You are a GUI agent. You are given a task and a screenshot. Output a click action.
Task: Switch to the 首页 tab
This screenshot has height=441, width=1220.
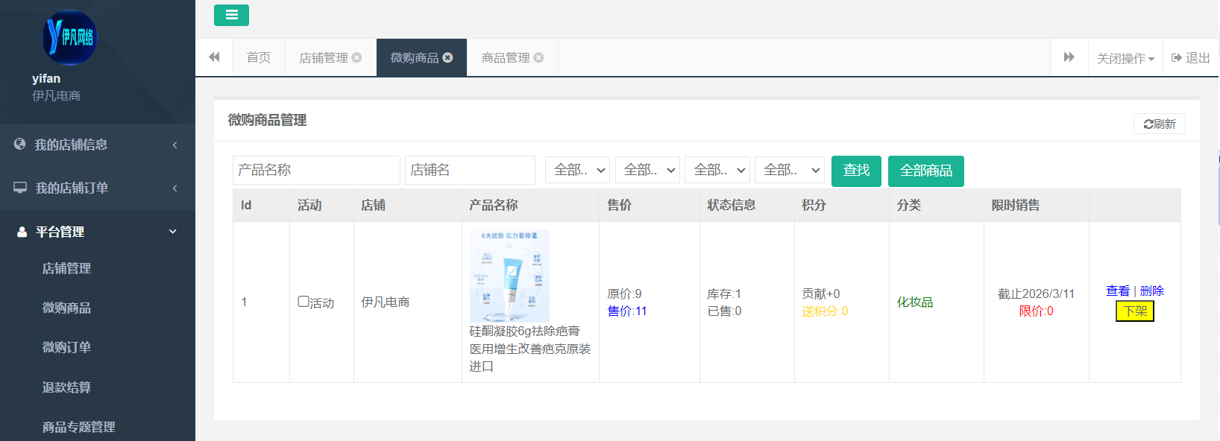pyautogui.click(x=259, y=57)
